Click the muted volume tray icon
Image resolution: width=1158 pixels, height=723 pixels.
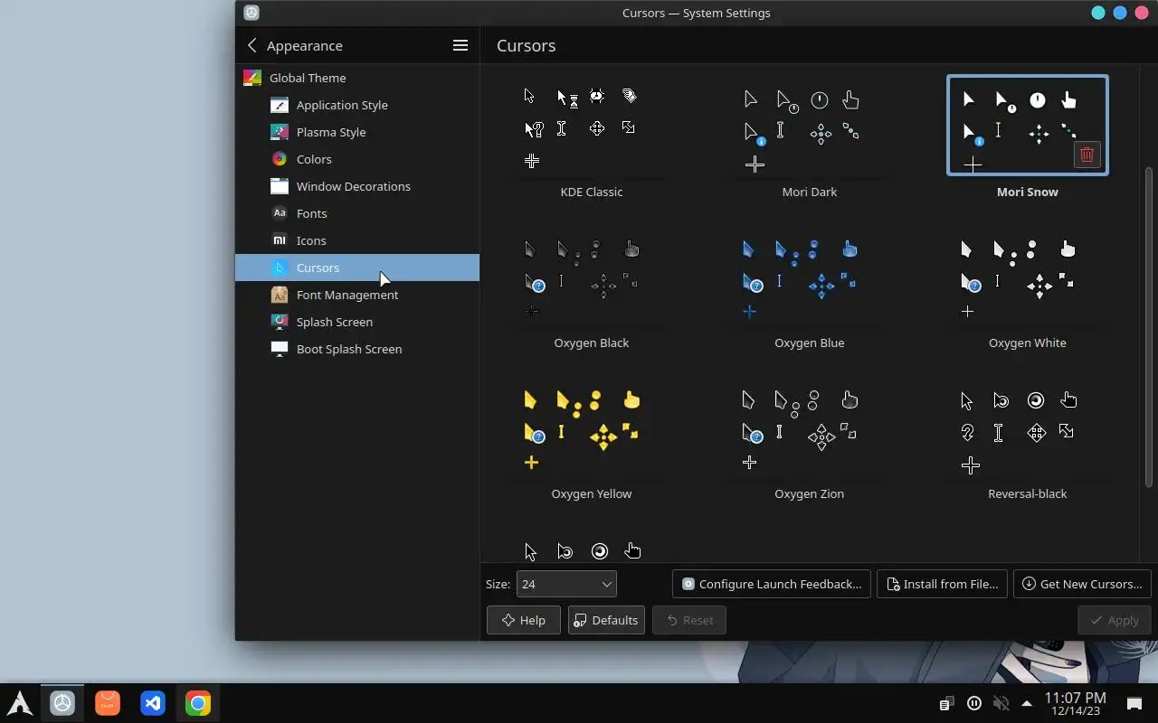pyautogui.click(x=1001, y=703)
